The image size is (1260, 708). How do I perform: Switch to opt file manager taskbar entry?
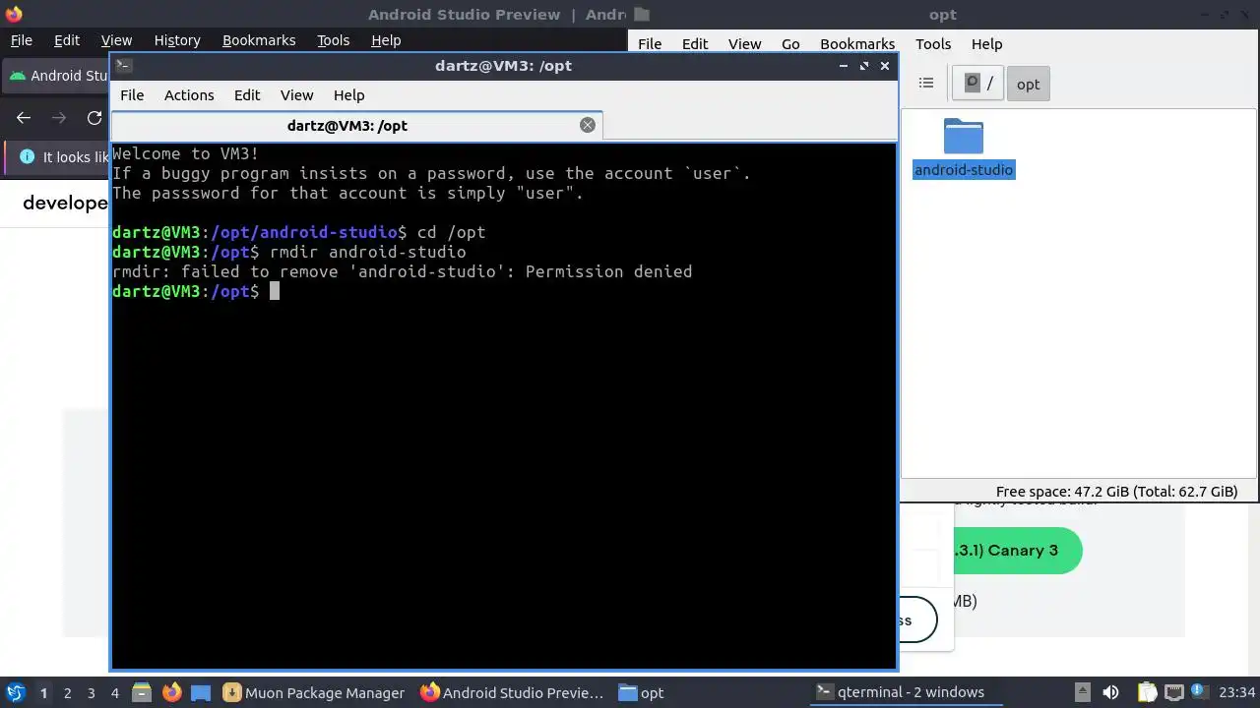coord(641,692)
